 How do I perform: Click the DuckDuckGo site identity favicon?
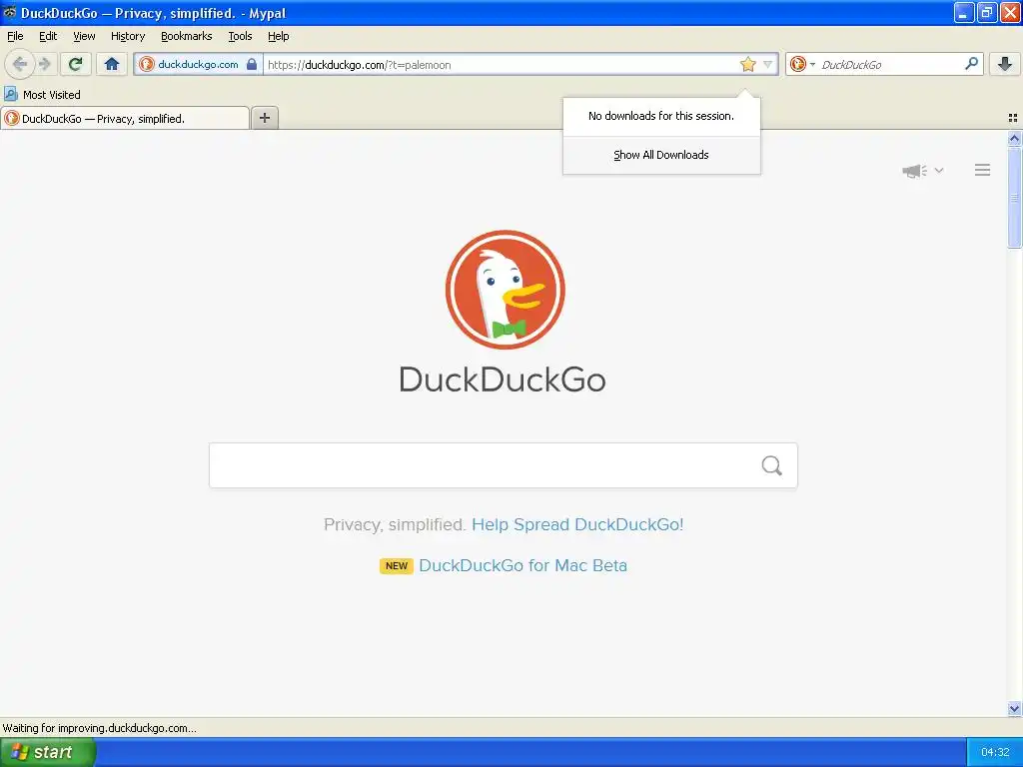147,64
